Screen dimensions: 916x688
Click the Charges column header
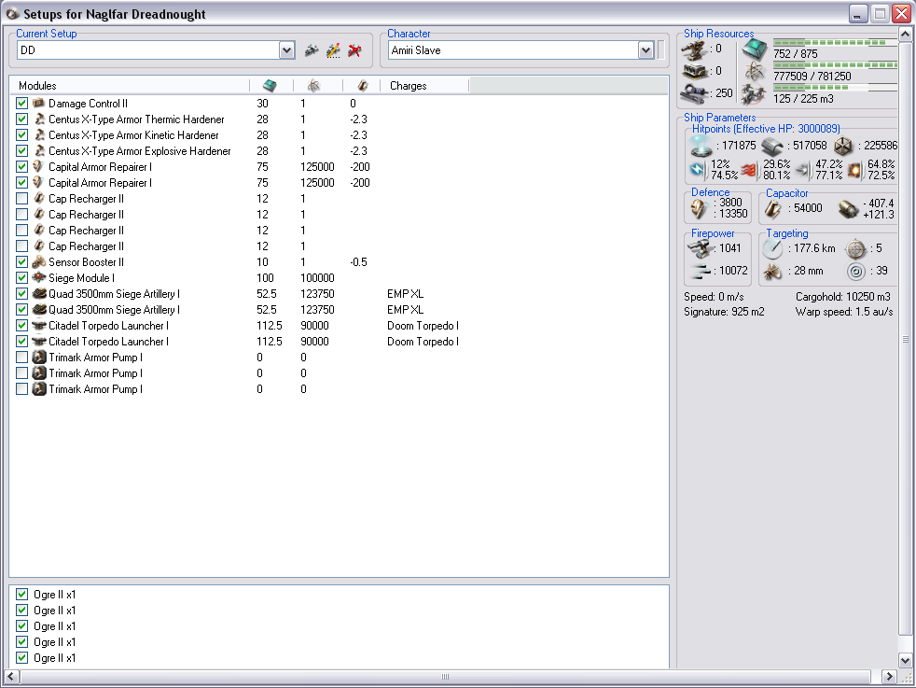pyautogui.click(x=424, y=86)
